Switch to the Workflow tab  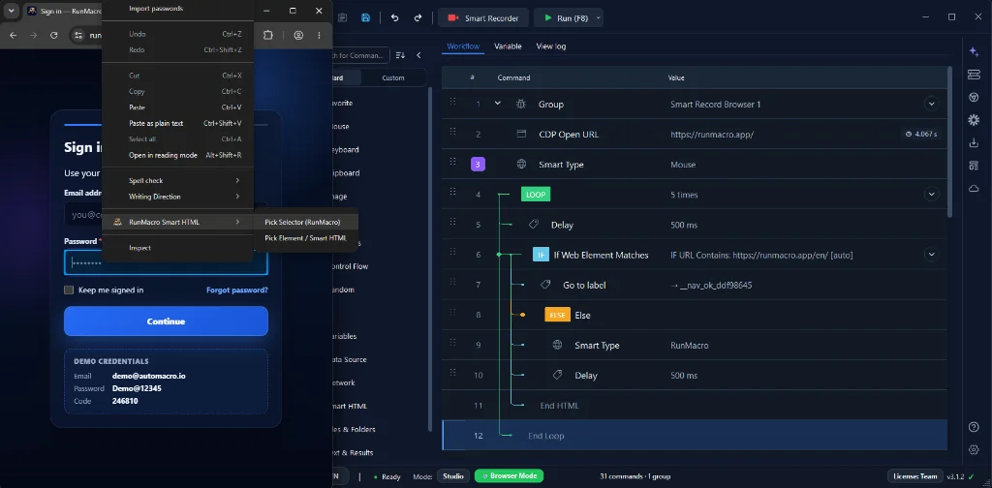pos(463,46)
